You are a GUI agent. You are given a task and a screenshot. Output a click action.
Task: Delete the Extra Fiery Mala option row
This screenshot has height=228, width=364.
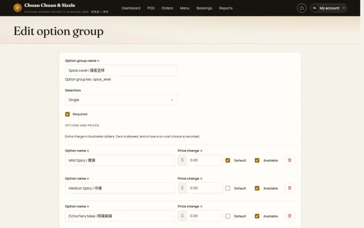[290, 216]
